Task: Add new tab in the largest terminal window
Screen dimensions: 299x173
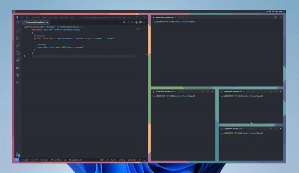Action: (180, 18)
